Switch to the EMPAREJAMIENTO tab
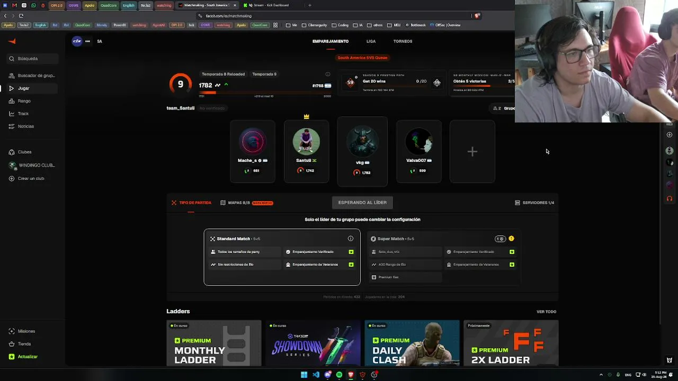 pyautogui.click(x=331, y=41)
